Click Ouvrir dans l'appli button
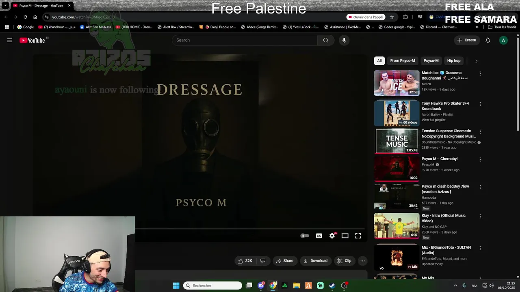The height and width of the screenshot is (292, 520). (x=366, y=17)
